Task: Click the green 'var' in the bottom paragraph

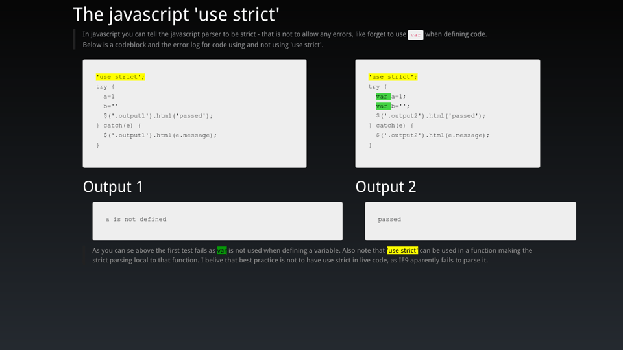Action: click(x=222, y=251)
